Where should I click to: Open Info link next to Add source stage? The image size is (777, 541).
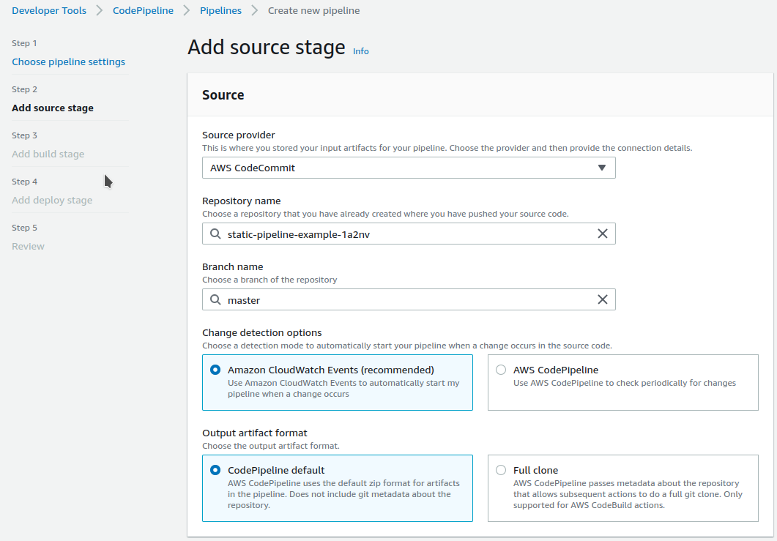pyautogui.click(x=361, y=51)
